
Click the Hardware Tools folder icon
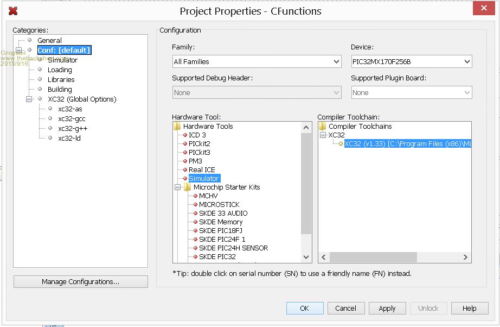pyautogui.click(x=177, y=126)
